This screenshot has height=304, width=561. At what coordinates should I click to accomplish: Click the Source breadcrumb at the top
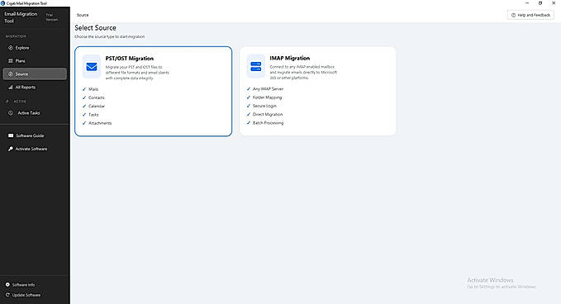(83, 15)
